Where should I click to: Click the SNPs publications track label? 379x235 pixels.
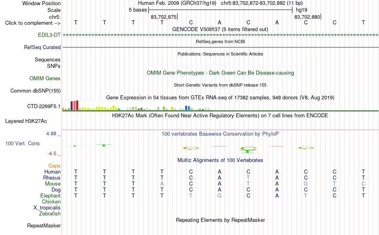coord(54,66)
